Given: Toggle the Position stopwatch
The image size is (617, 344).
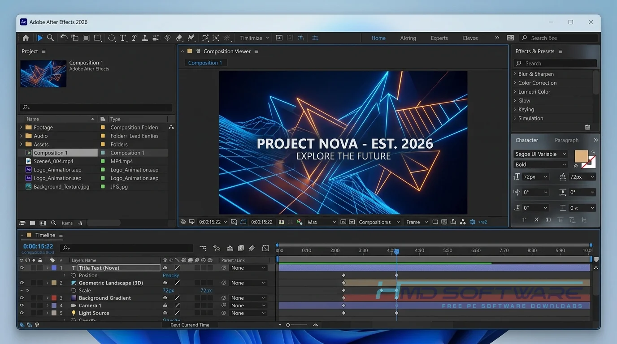Looking at the screenshot, I should click(74, 275).
